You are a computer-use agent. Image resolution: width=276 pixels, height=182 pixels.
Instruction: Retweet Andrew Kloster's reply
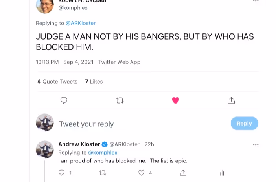[x=103, y=173]
